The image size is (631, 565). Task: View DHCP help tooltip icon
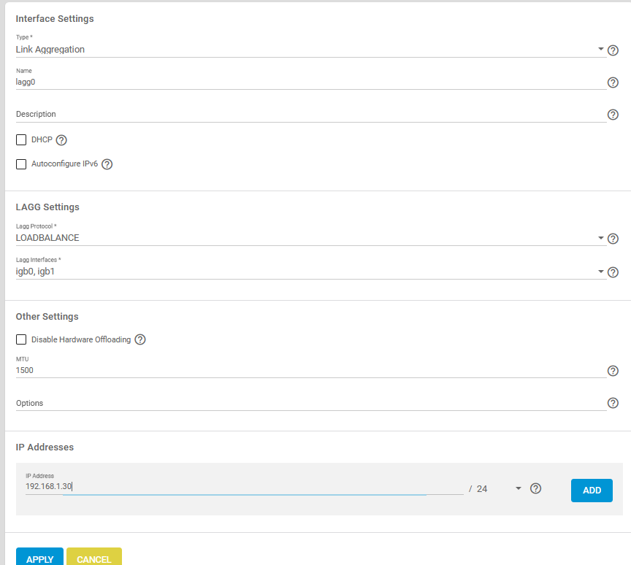pyautogui.click(x=61, y=140)
